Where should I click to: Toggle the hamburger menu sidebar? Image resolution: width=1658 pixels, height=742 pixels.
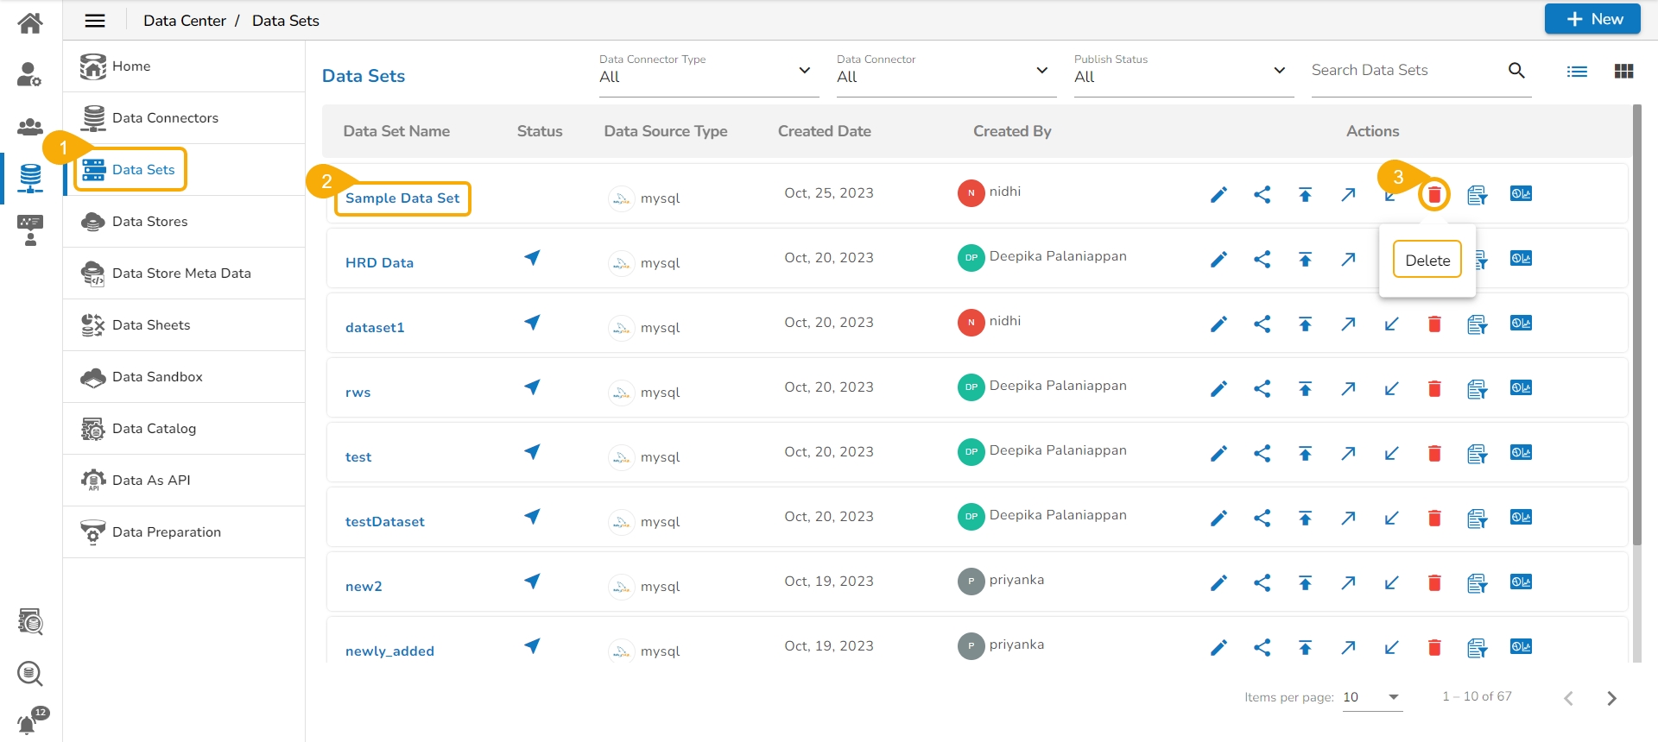click(x=95, y=21)
